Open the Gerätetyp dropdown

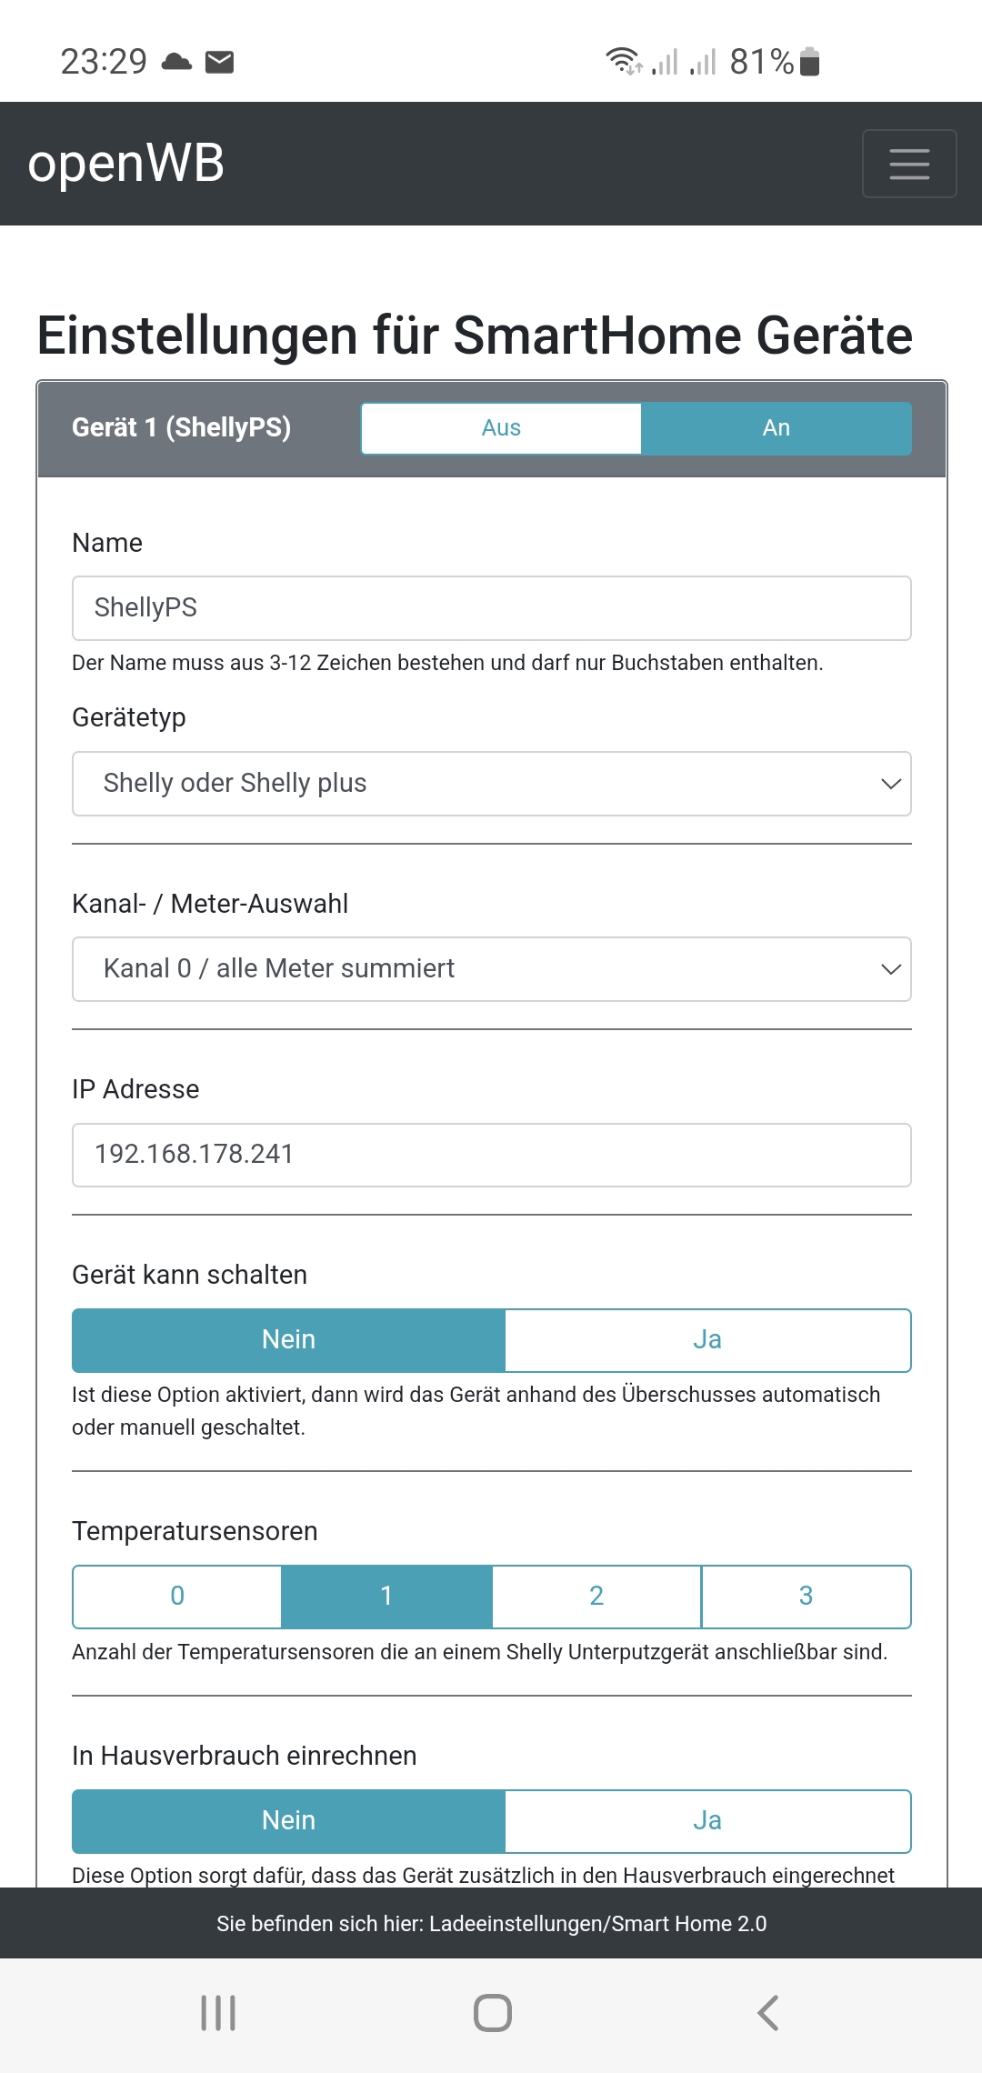(x=491, y=784)
